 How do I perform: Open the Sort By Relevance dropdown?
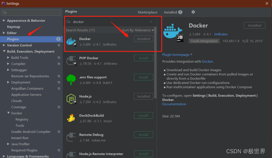(138, 30)
